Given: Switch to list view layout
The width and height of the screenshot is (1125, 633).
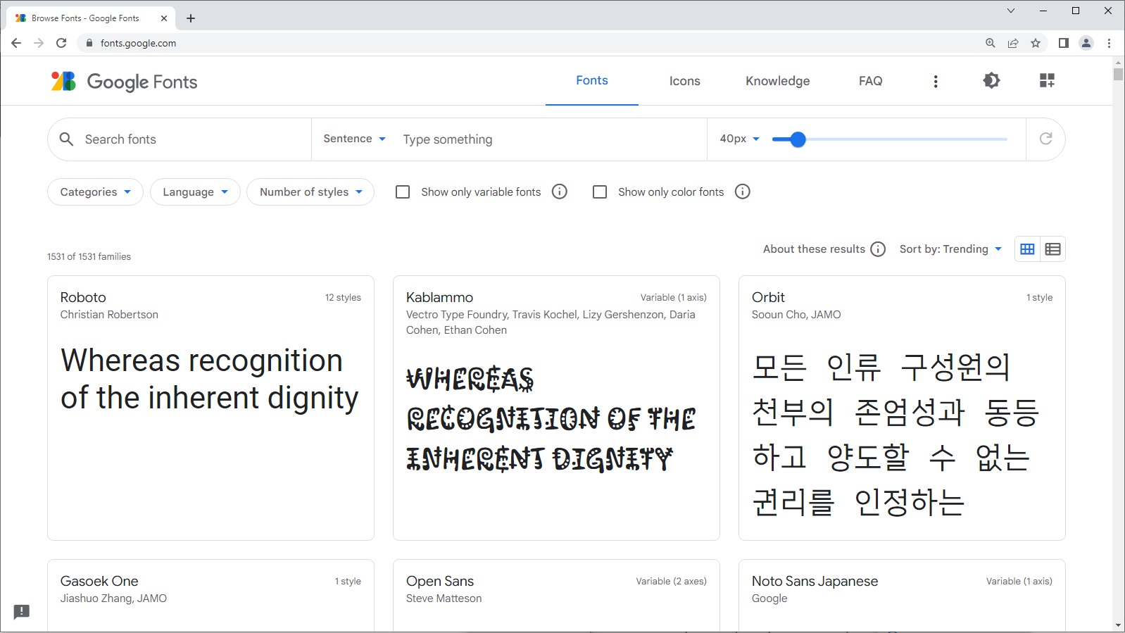Looking at the screenshot, I should point(1052,249).
